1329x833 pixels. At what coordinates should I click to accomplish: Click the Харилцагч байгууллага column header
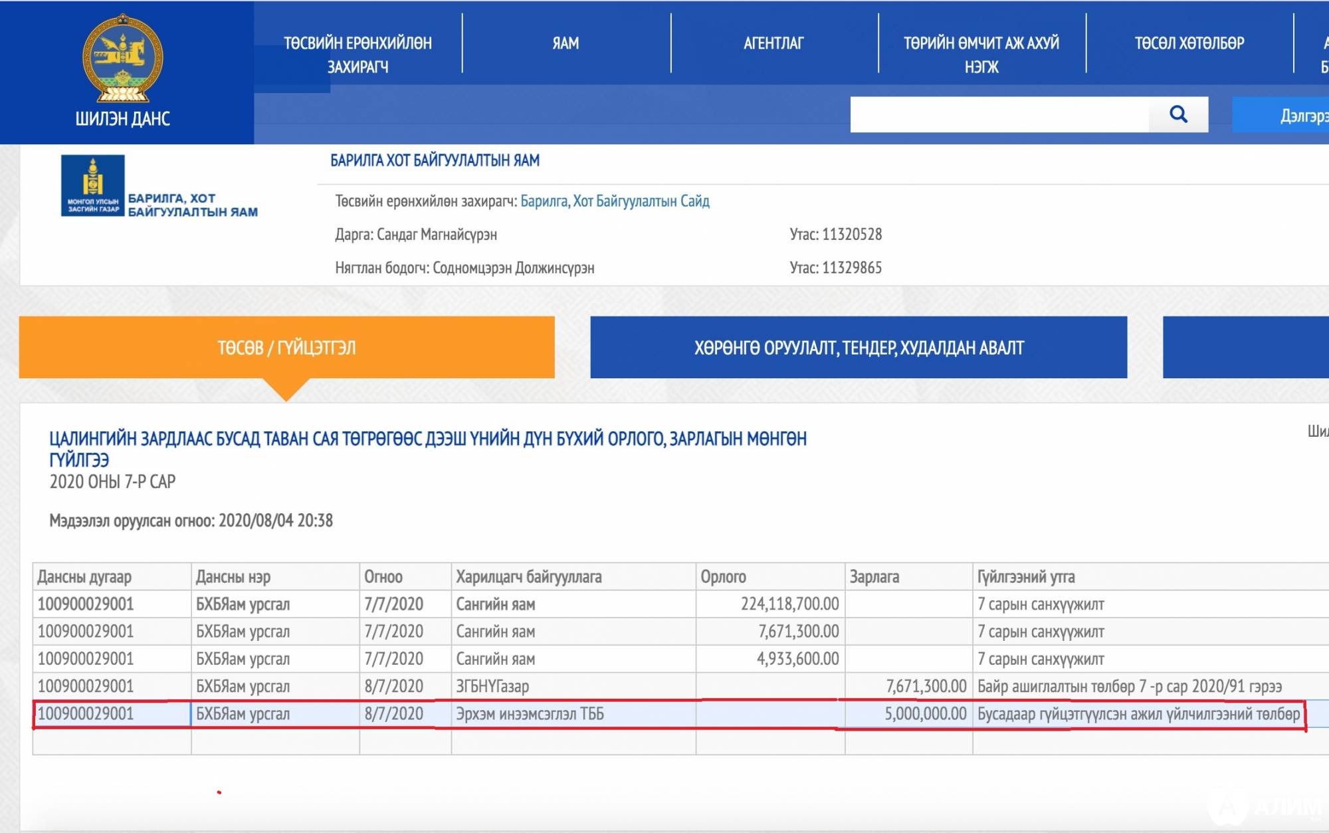click(573, 576)
